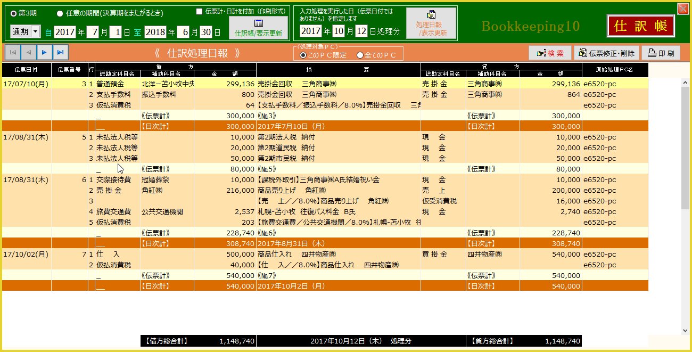Go to first record navigation arrow

coord(13,52)
